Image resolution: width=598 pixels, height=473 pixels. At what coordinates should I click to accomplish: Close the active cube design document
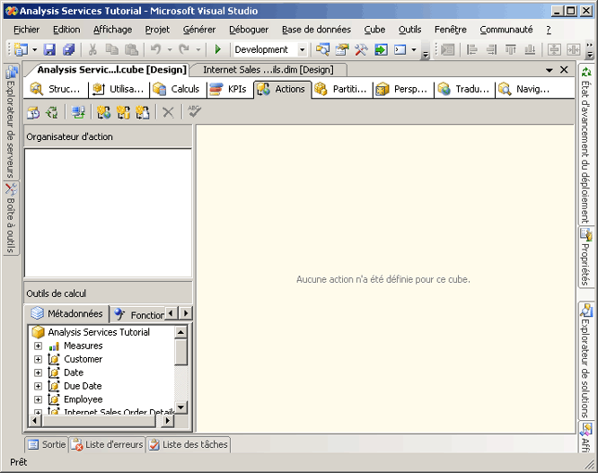(564, 70)
